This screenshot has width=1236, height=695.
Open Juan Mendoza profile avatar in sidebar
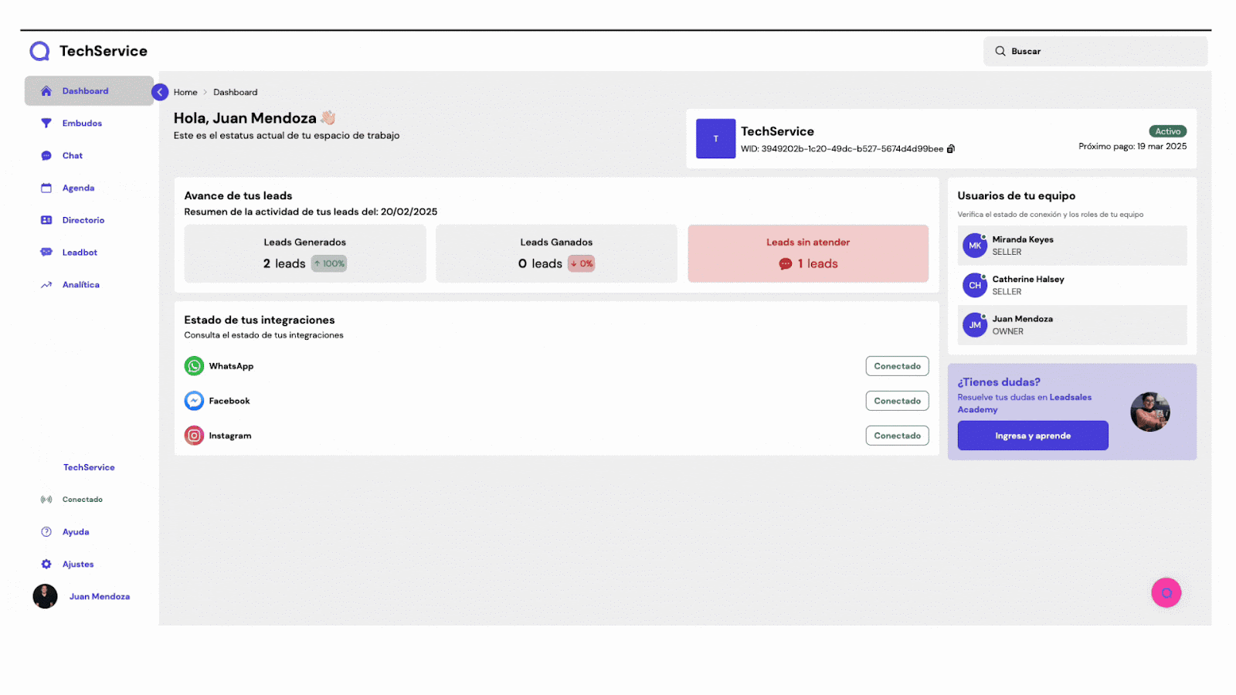pyautogui.click(x=45, y=597)
